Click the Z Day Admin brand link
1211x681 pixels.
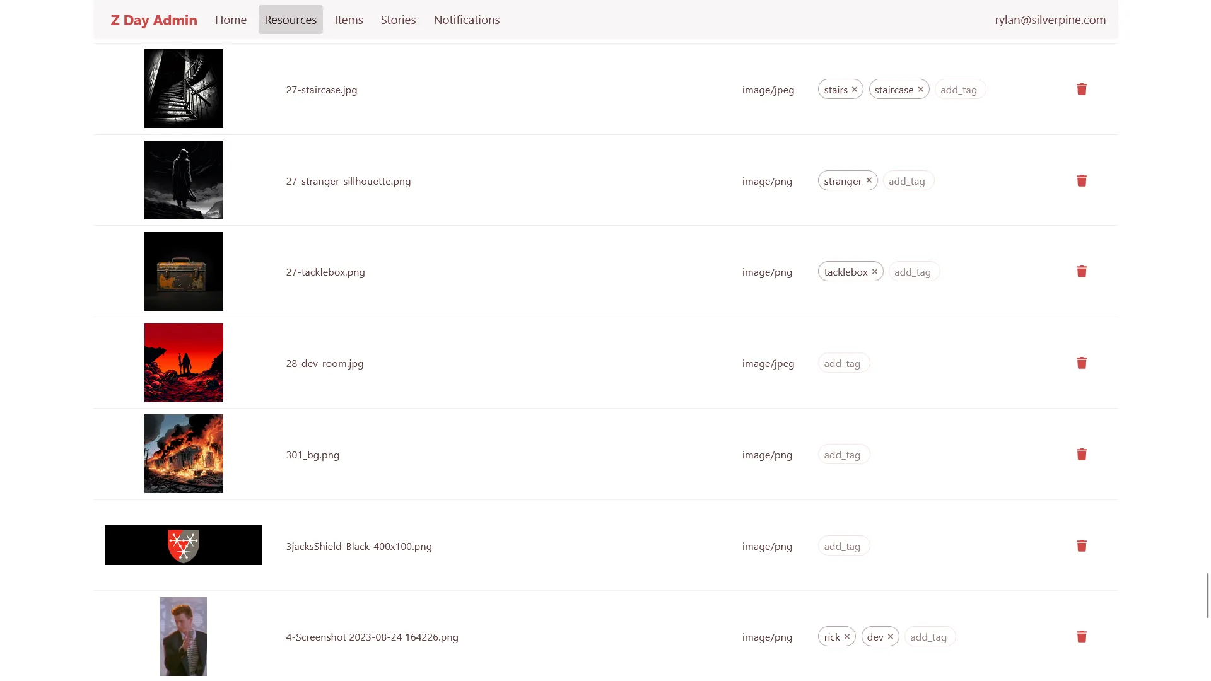tap(154, 20)
